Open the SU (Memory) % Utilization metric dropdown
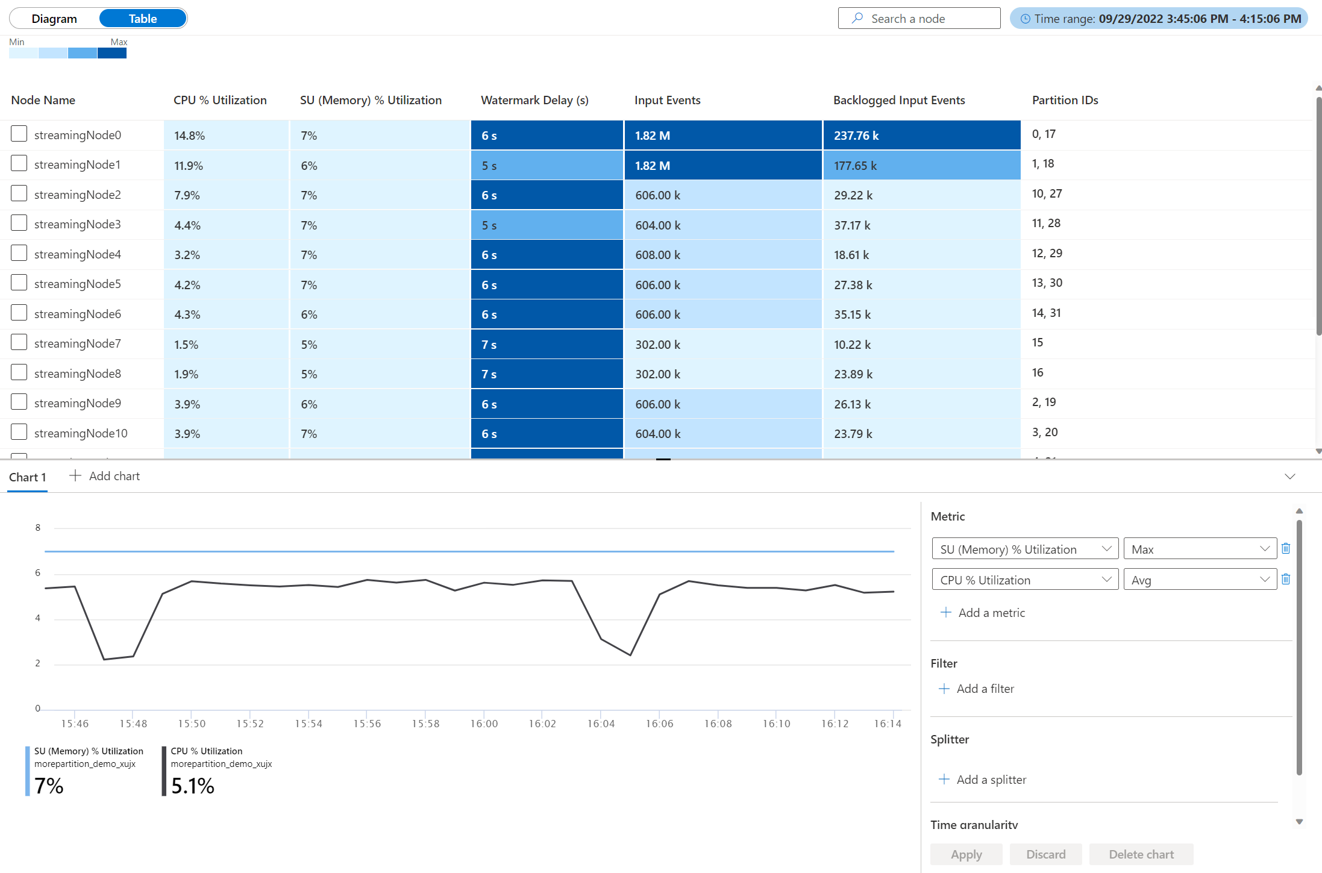The width and height of the screenshot is (1322, 873). point(1024,549)
